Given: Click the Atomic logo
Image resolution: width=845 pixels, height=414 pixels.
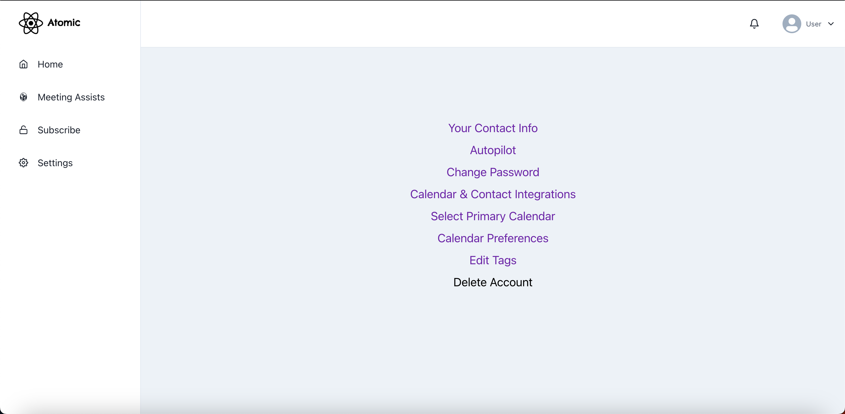Looking at the screenshot, I should pyautogui.click(x=50, y=23).
